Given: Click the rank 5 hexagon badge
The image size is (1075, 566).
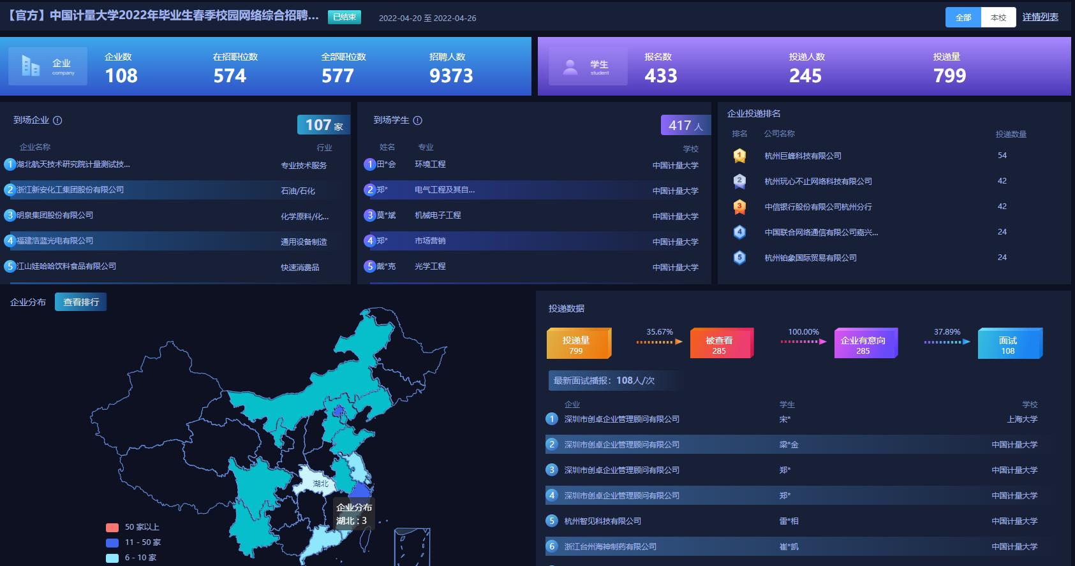Looking at the screenshot, I should (x=739, y=258).
